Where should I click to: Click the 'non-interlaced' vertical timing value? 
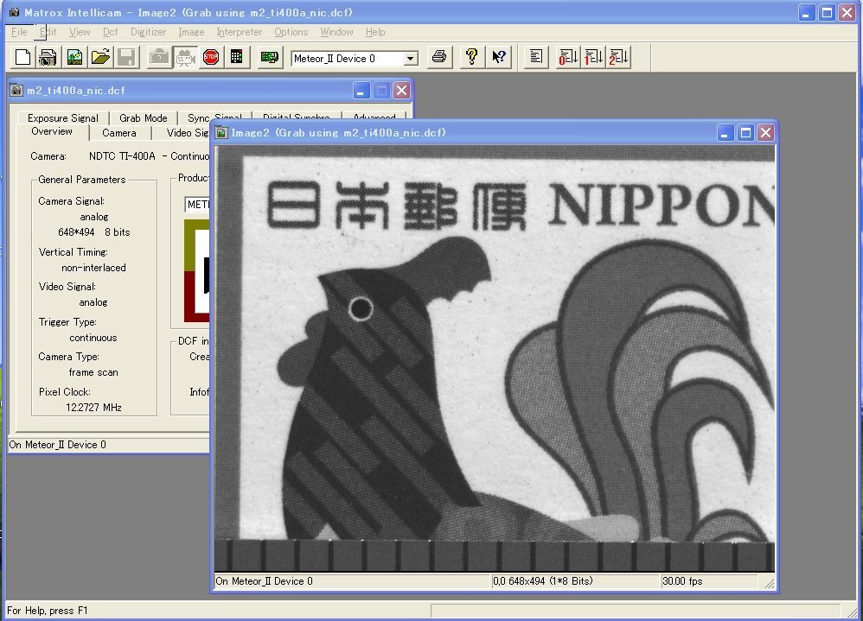pos(93,268)
